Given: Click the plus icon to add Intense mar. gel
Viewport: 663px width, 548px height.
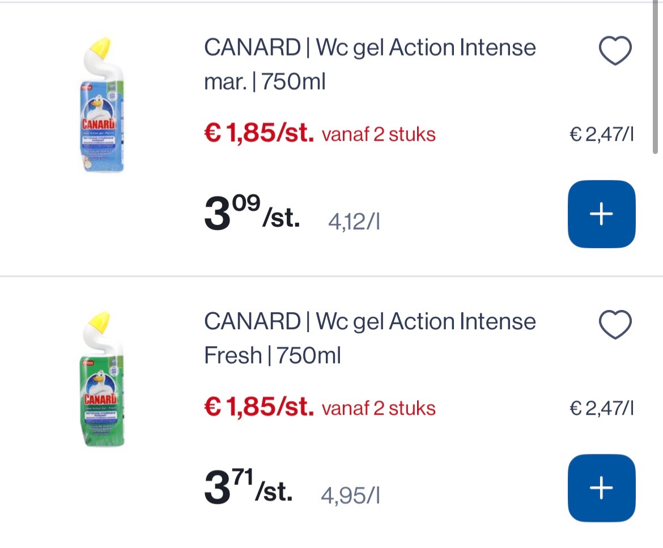Looking at the screenshot, I should (601, 214).
